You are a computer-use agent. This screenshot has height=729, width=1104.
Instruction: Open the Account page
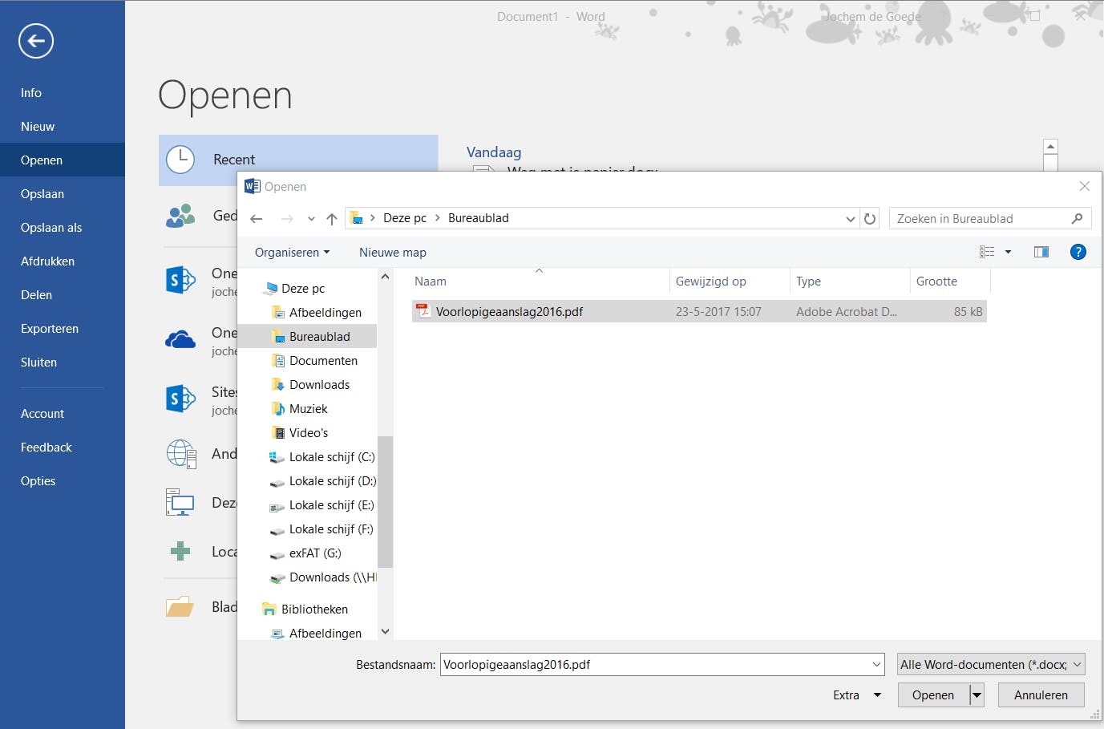[42, 414]
